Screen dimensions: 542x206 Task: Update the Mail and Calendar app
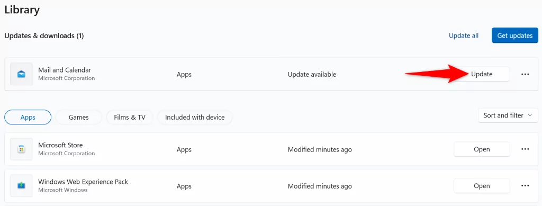[x=482, y=74]
